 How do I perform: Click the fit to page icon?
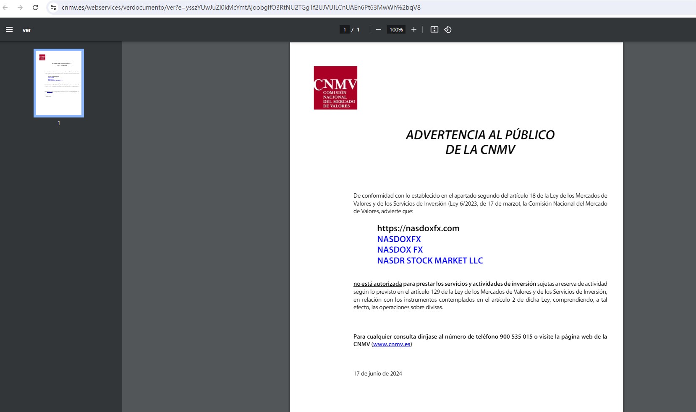[434, 29]
